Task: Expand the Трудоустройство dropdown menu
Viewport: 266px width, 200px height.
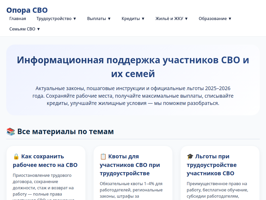Action: (x=56, y=18)
